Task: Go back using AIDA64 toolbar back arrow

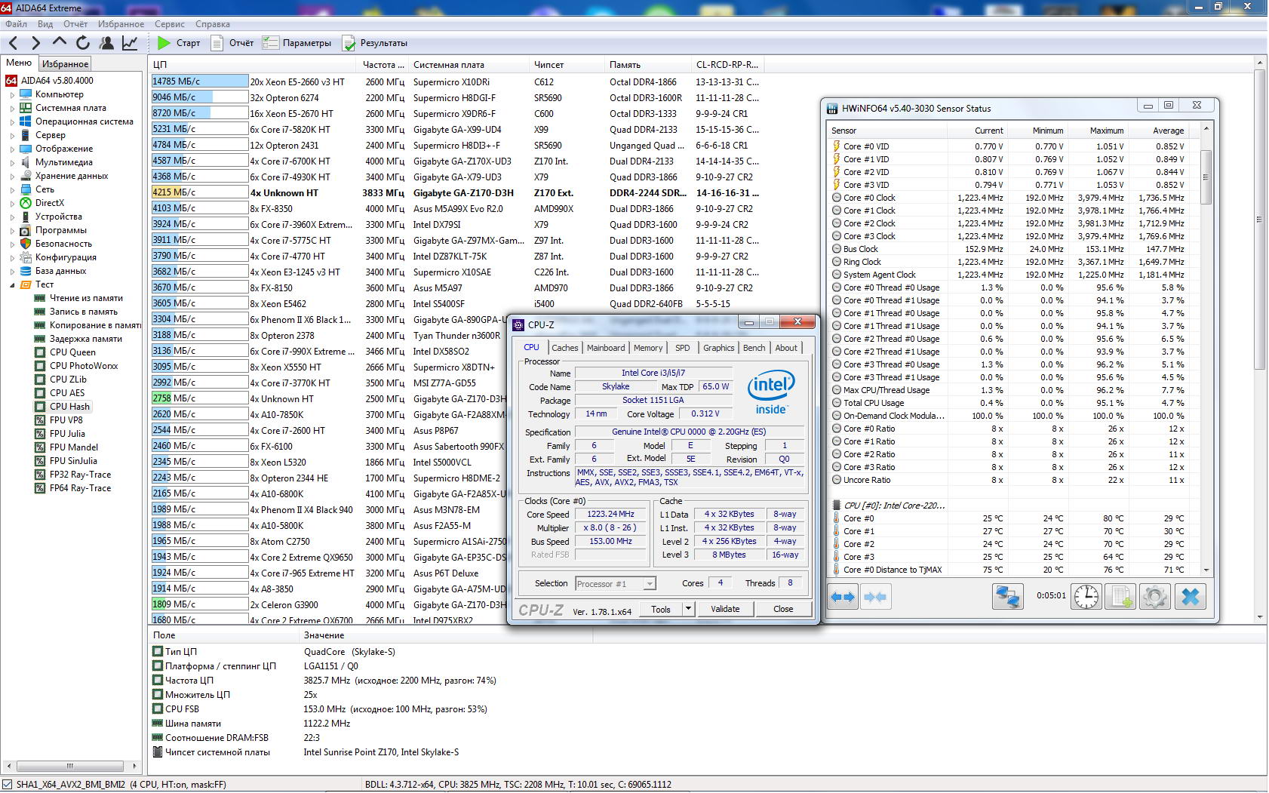Action: 14,43
